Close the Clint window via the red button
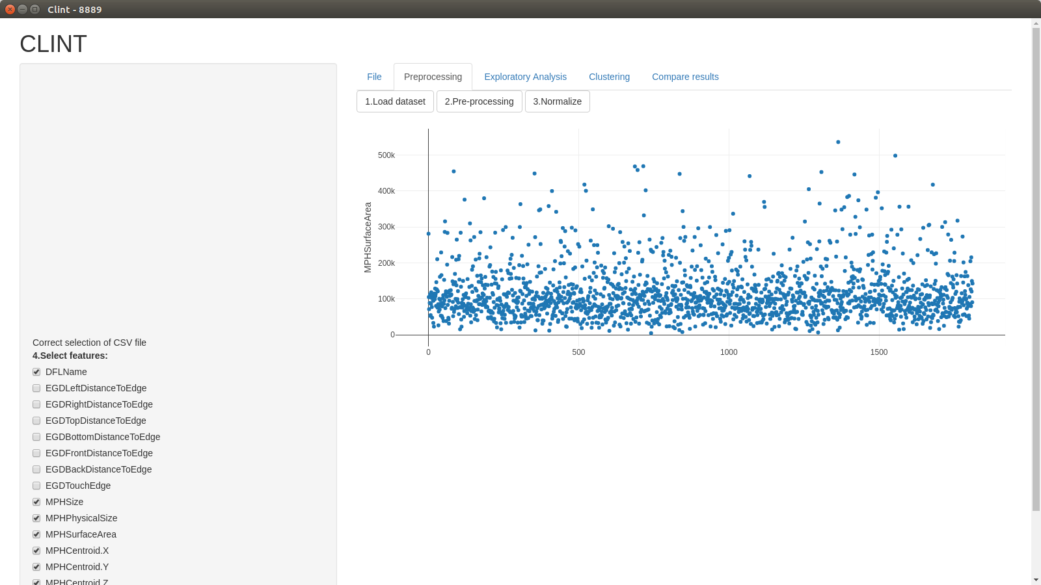This screenshot has width=1041, height=585. click(10, 9)
